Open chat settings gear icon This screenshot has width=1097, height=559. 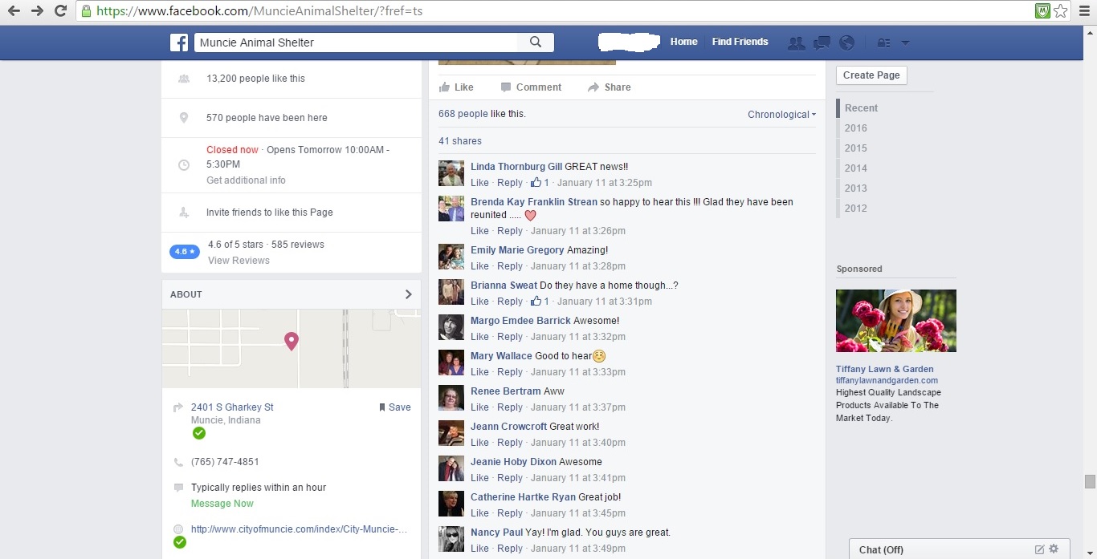click(1054, 549)
